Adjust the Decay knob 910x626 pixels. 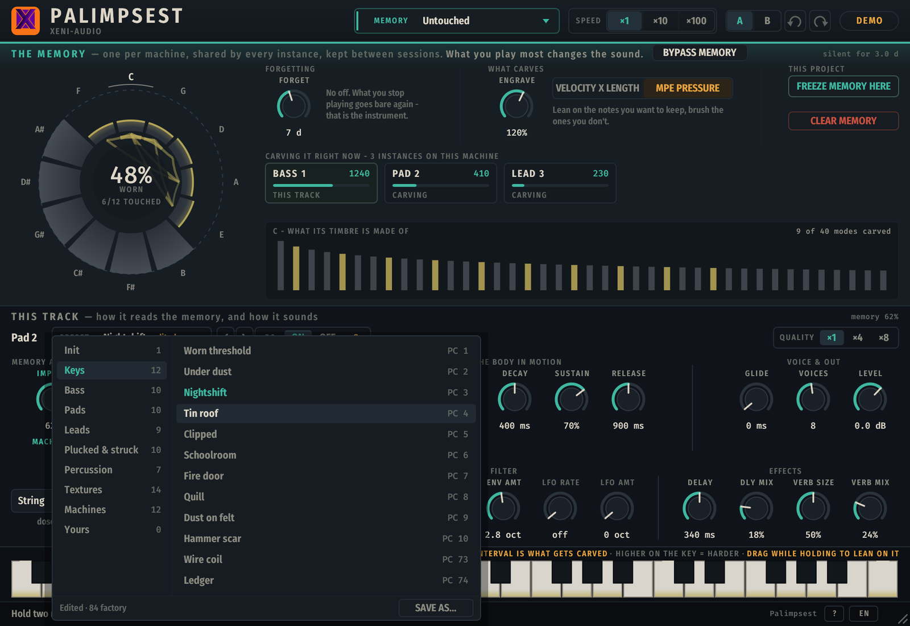[x=515, y=398]
